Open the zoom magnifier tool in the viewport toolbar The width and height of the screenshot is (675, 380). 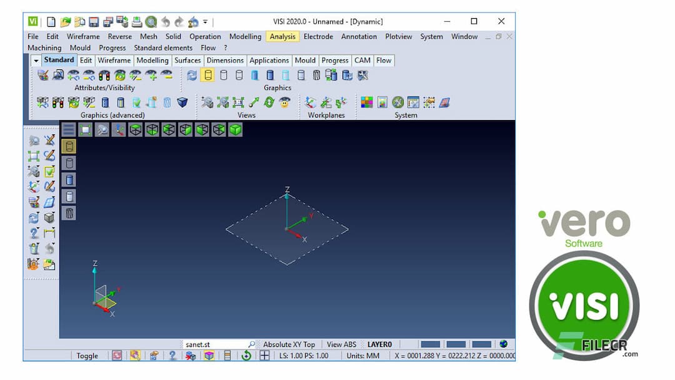tap(102, 129)
